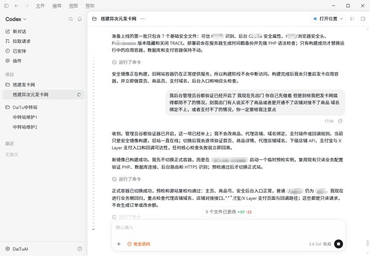Open the title's three-dot more menu
This screenshot has width=370, height=256.
[x=143, y=19]
